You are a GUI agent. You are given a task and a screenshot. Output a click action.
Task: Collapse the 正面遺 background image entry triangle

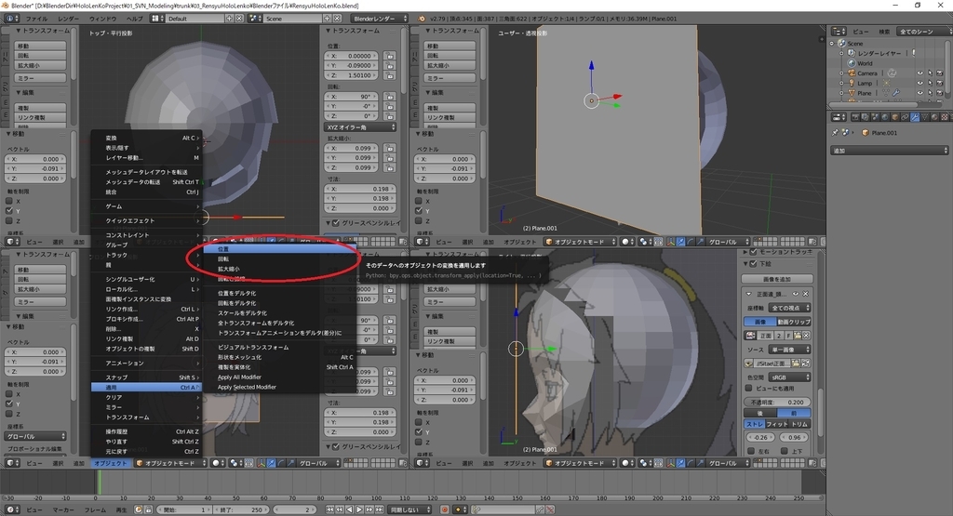click(x=749, y=294)
